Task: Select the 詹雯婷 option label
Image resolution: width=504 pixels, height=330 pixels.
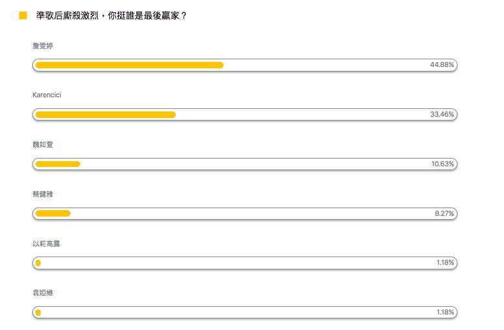Action: [x=43, y=46]
